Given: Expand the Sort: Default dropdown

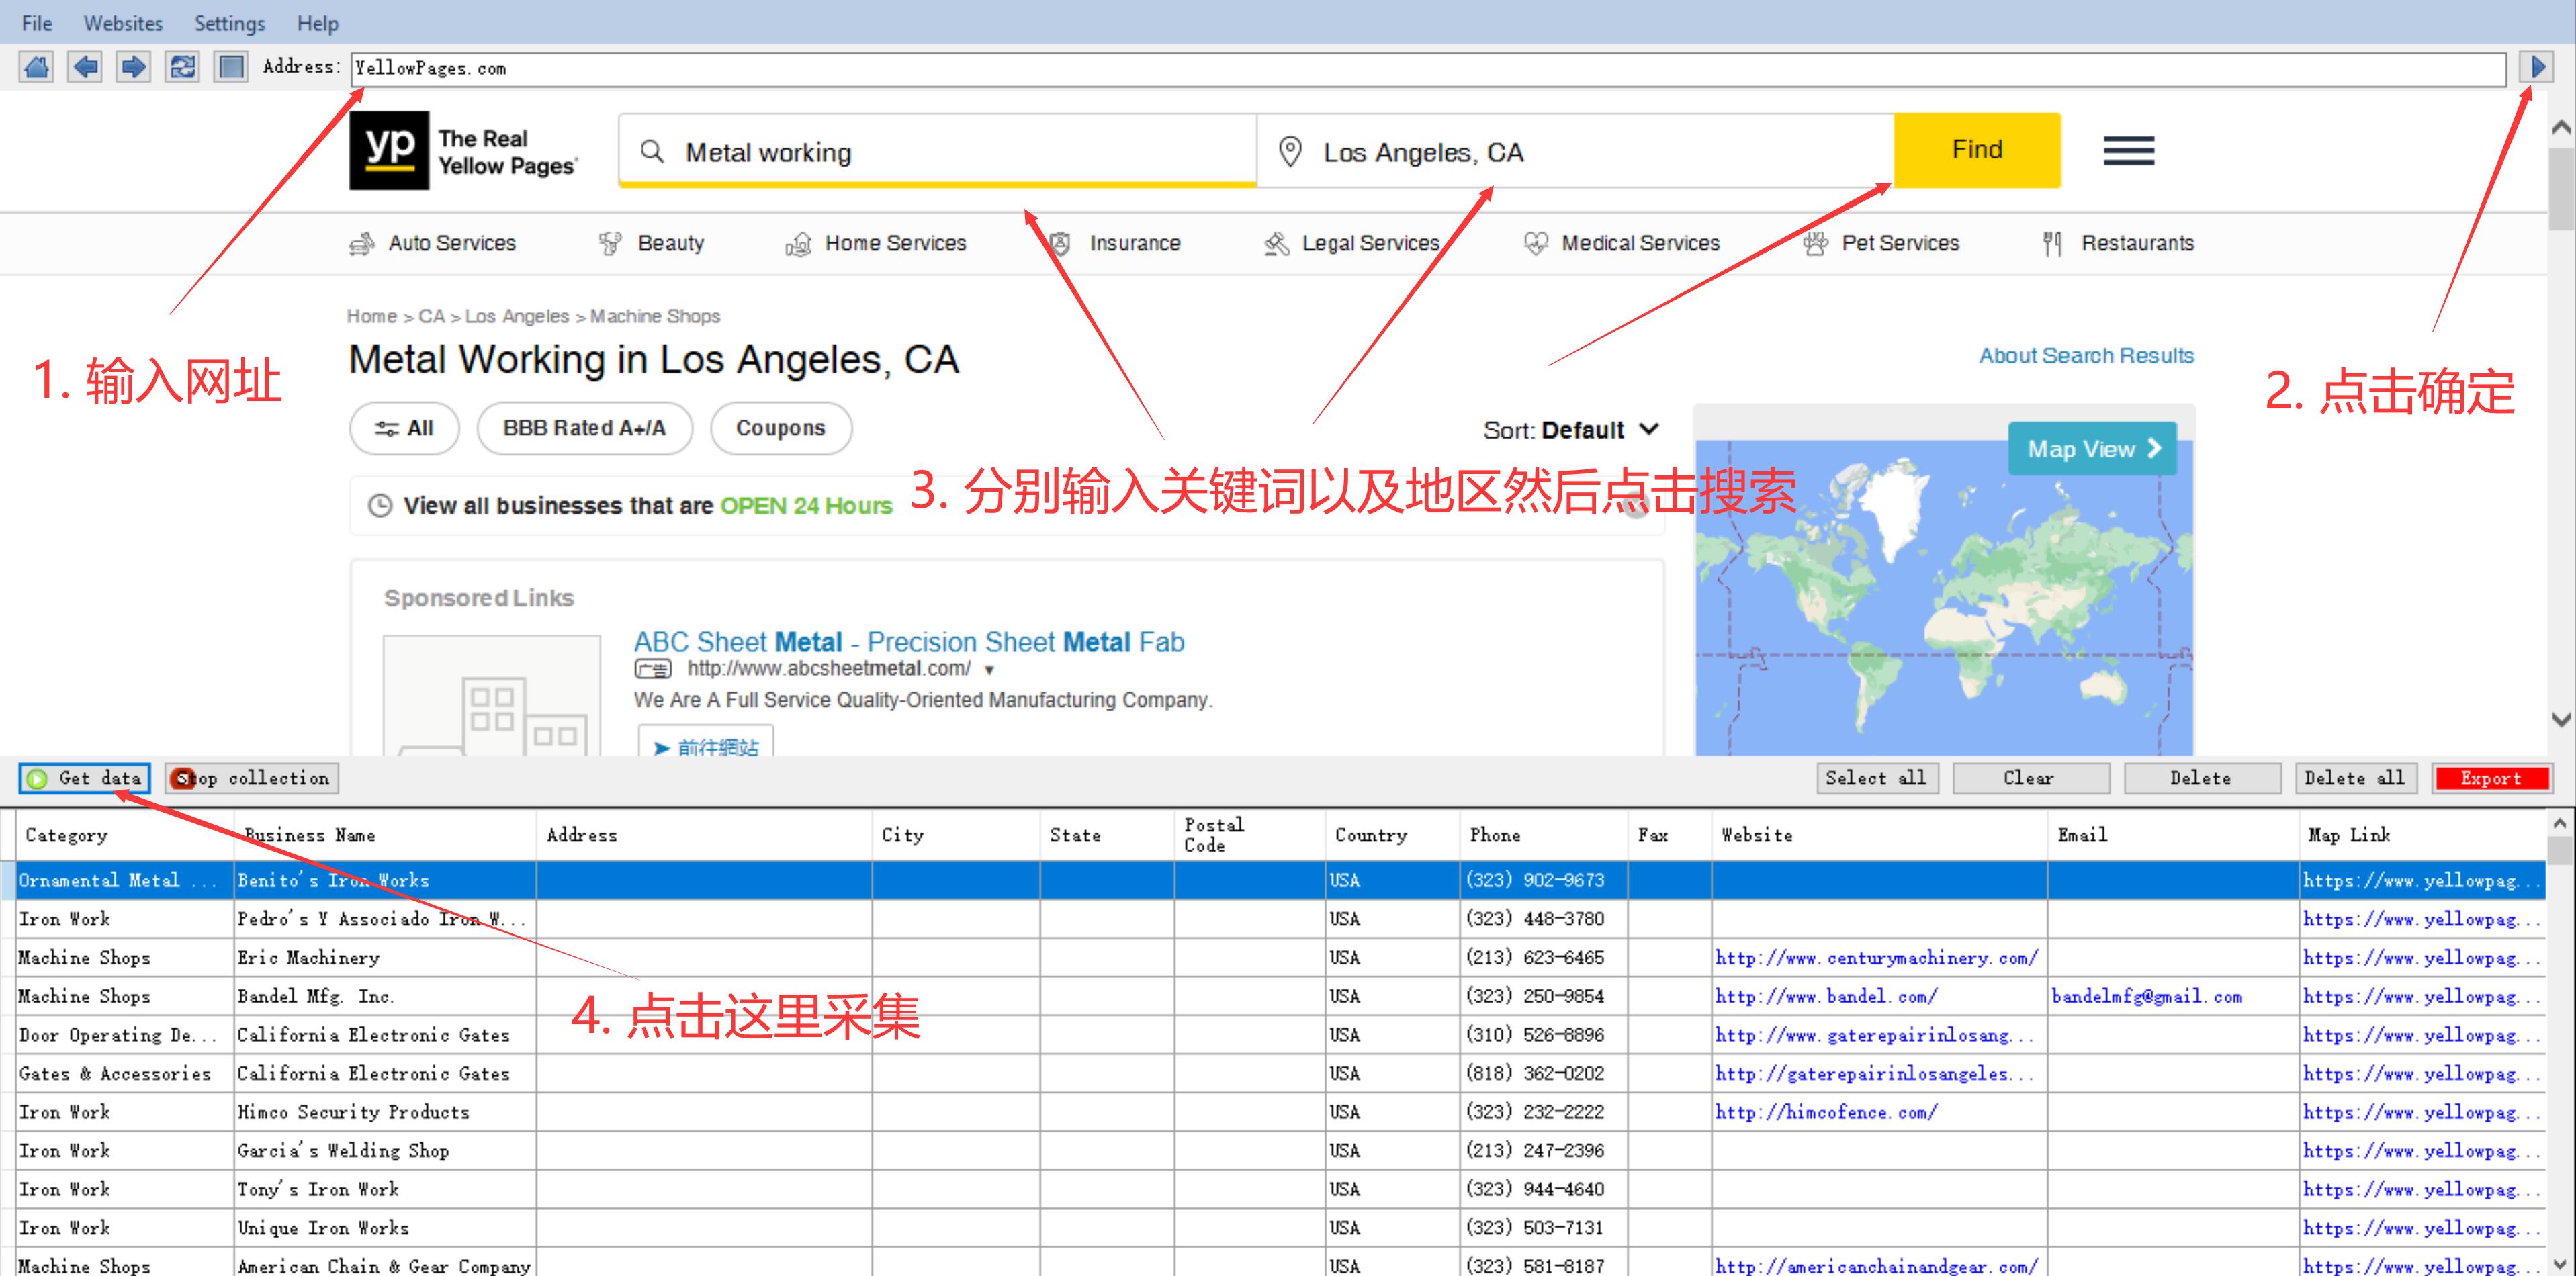Looking at the screenshot, I should (1570, 430).
